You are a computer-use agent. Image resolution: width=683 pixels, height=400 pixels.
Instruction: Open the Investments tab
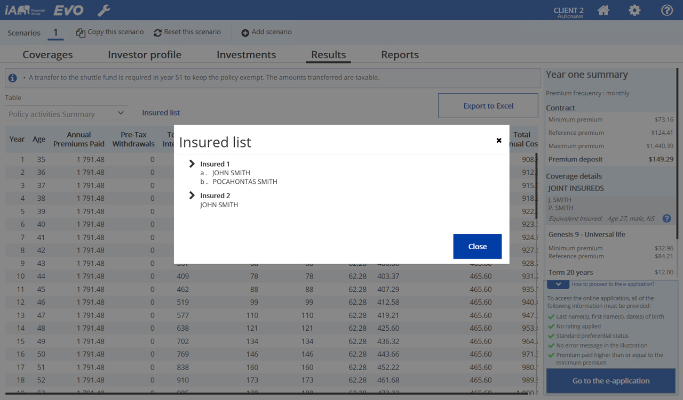tap(246, 54)
